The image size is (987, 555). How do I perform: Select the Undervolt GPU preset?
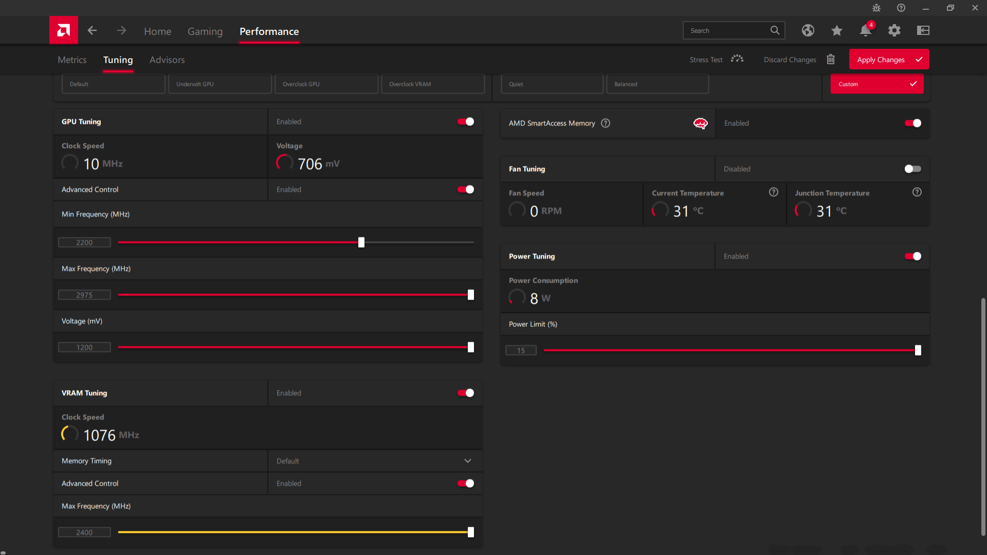220,84
